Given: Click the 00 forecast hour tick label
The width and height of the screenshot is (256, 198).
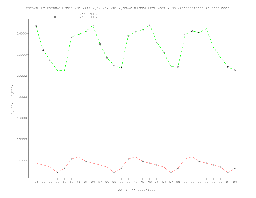Looking at the screenshot, I should [x=36, y=182].
